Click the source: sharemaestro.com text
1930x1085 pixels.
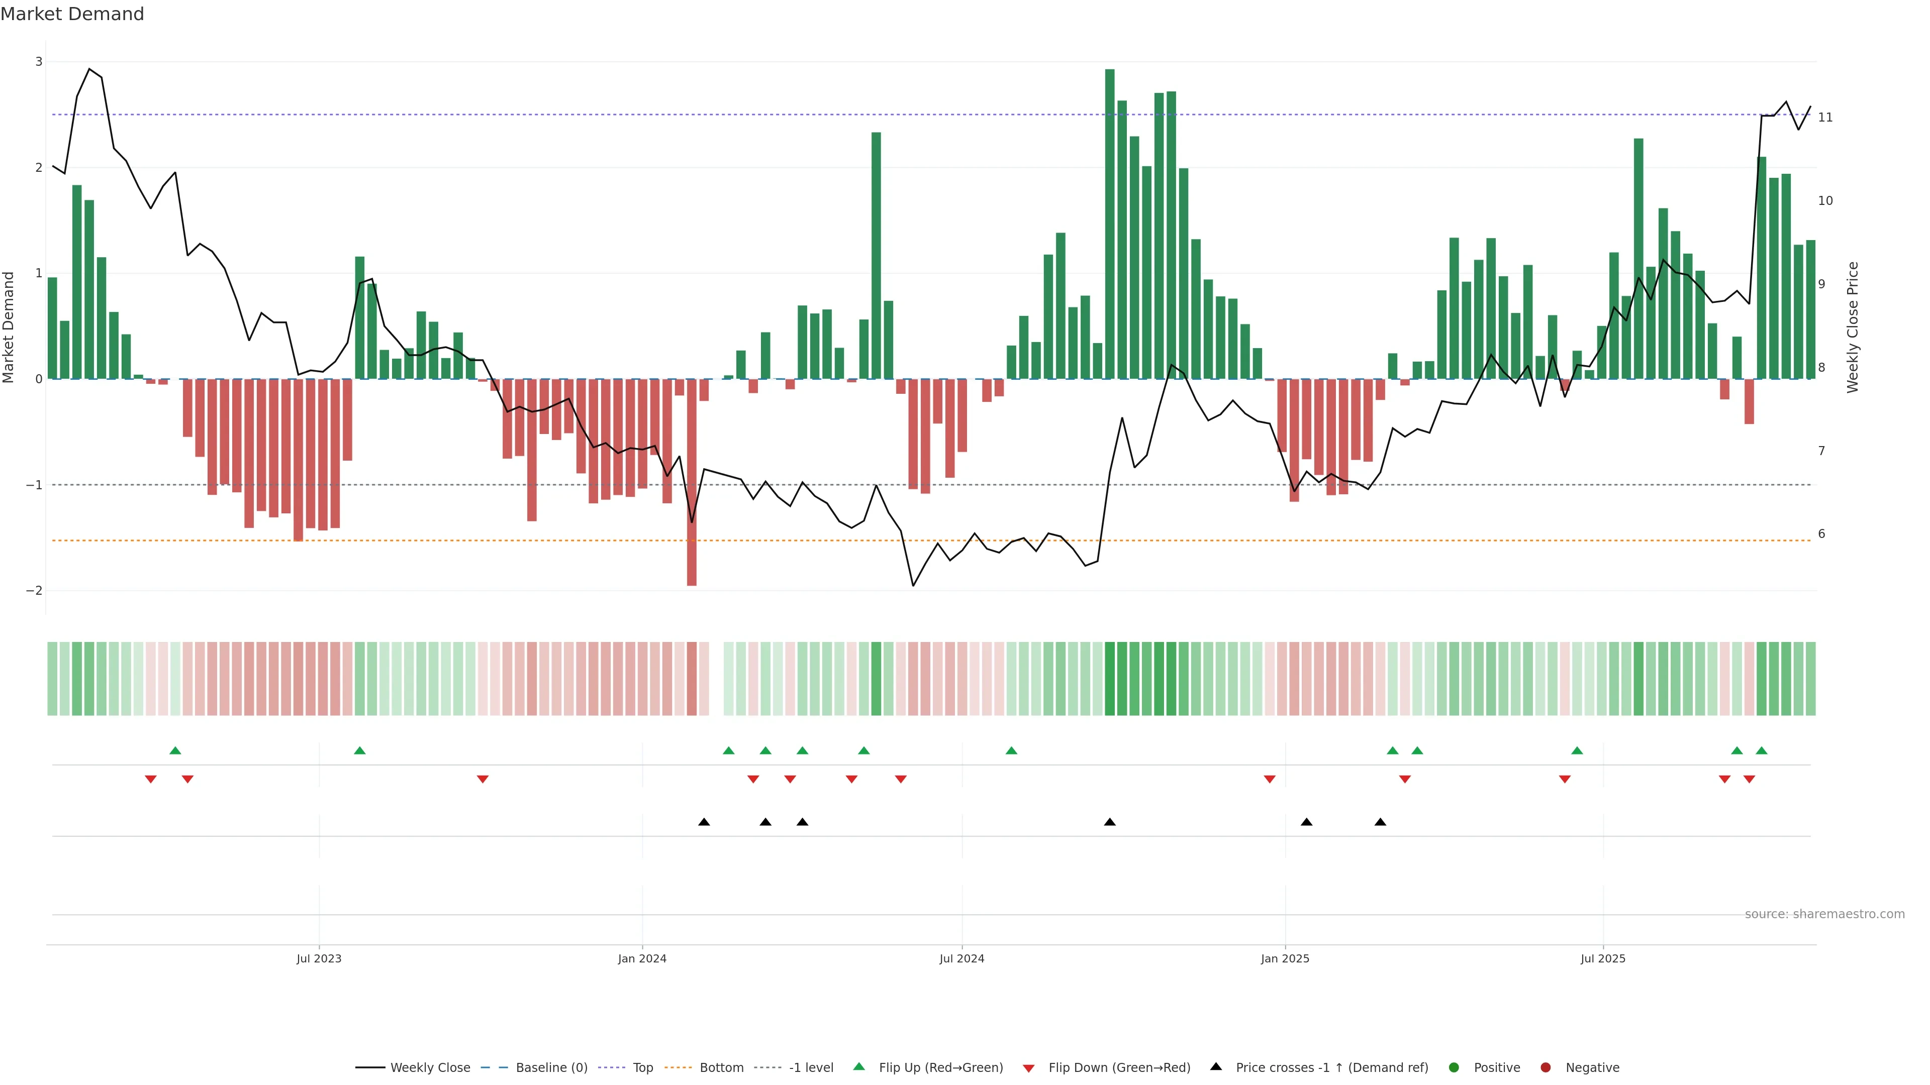pos(1824,914)
